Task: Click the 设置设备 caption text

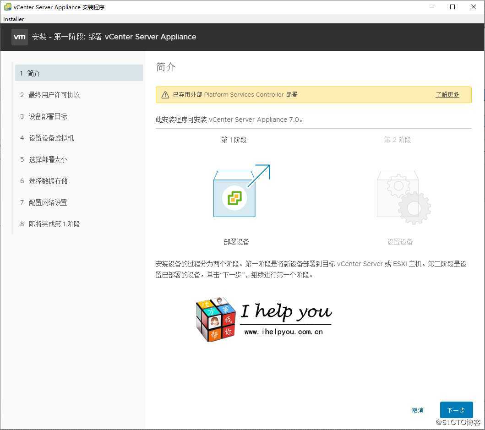Action: pyautogui.click(x=400, y=242)
